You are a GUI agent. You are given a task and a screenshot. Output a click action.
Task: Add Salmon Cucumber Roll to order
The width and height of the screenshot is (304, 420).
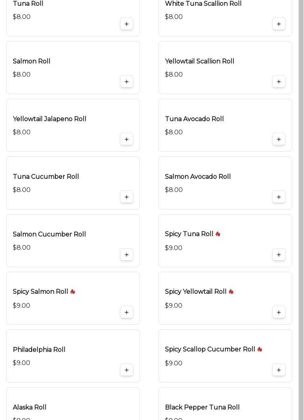[x=127, y=255]
